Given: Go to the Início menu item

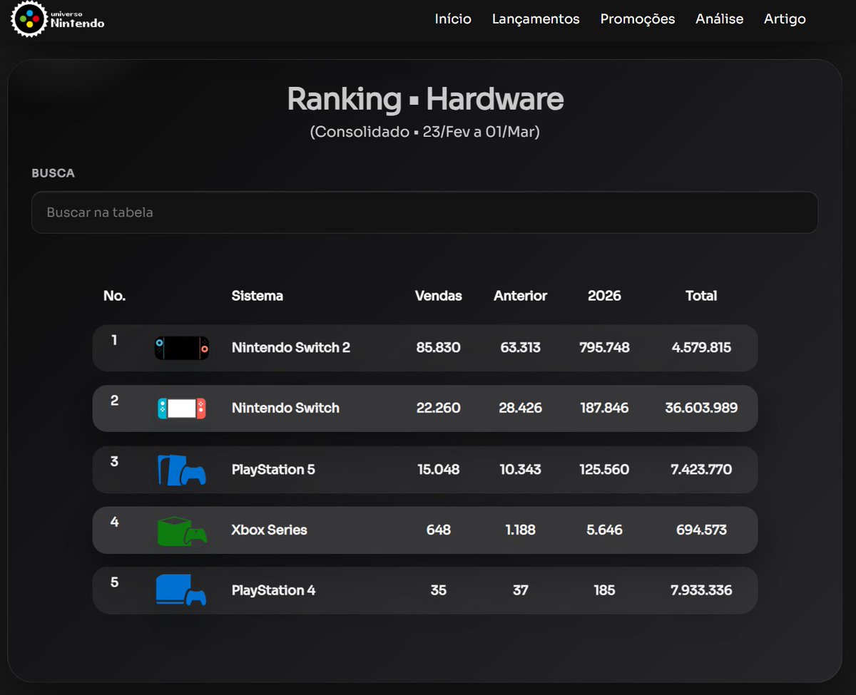Looking at the screenshot, I should (453, 19).
